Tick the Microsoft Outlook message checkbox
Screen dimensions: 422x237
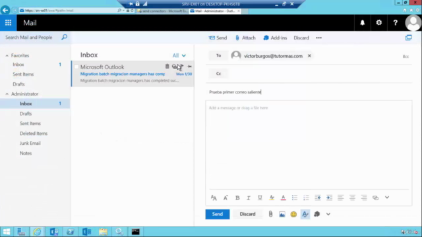click(76, 67)
